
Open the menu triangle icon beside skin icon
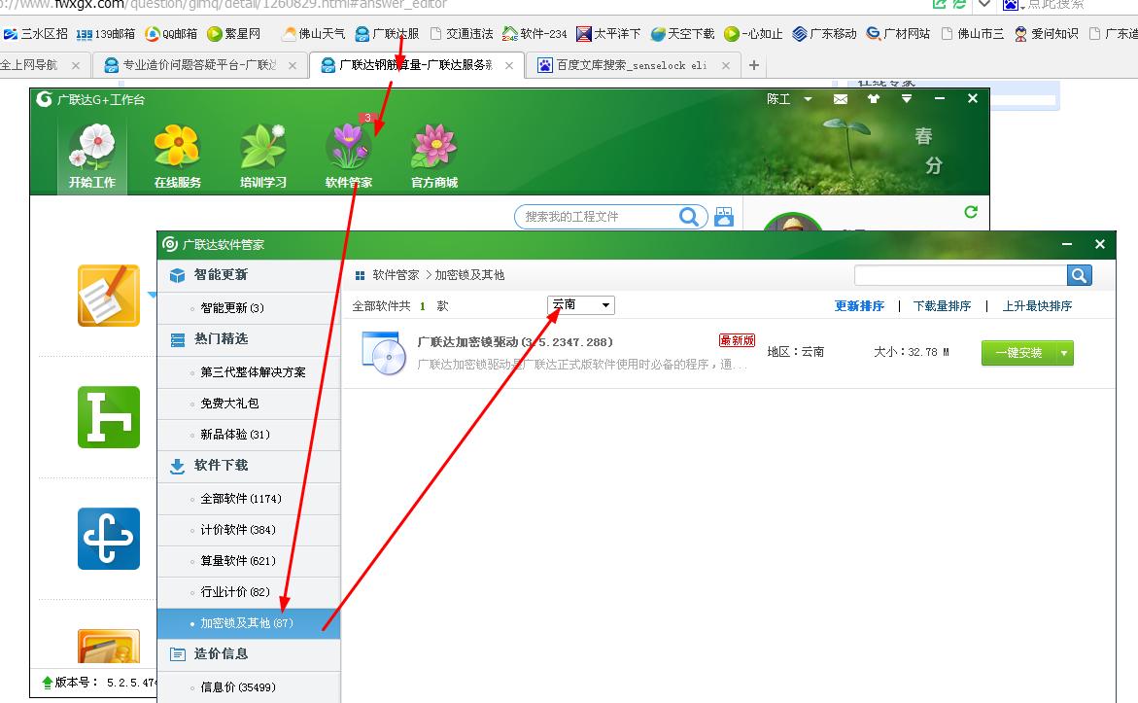pyautogui.click(x=907, y=99)
